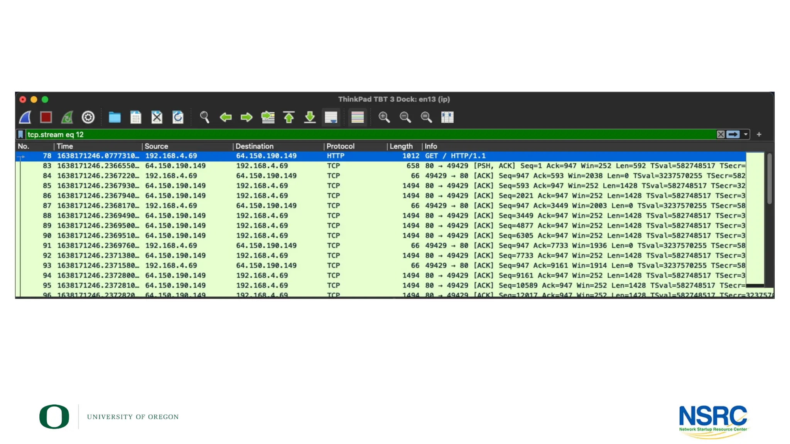This screenshot has height=444, width=790.
Task: Toggle packet list colorization
Action: pos(358,117)
